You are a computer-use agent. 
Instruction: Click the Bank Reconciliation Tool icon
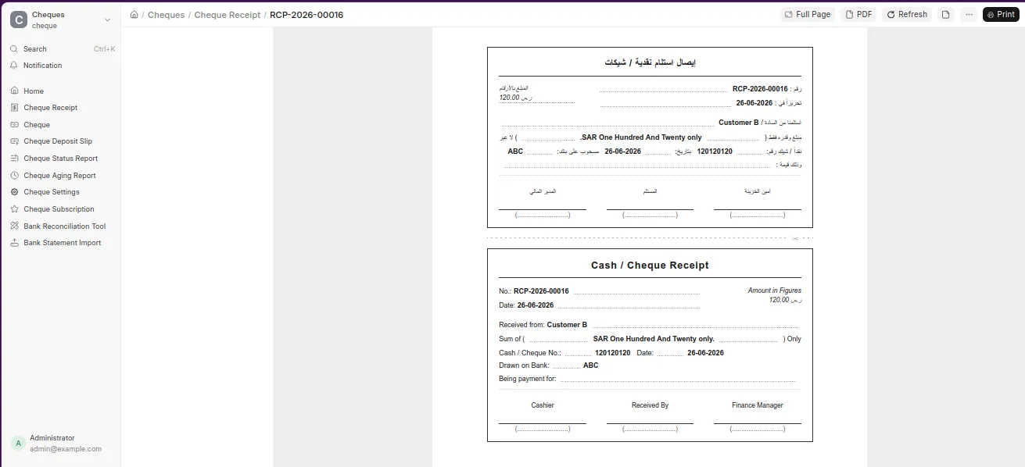click(15, 226)
